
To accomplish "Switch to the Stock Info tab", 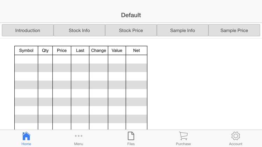I will click(79, 30).
